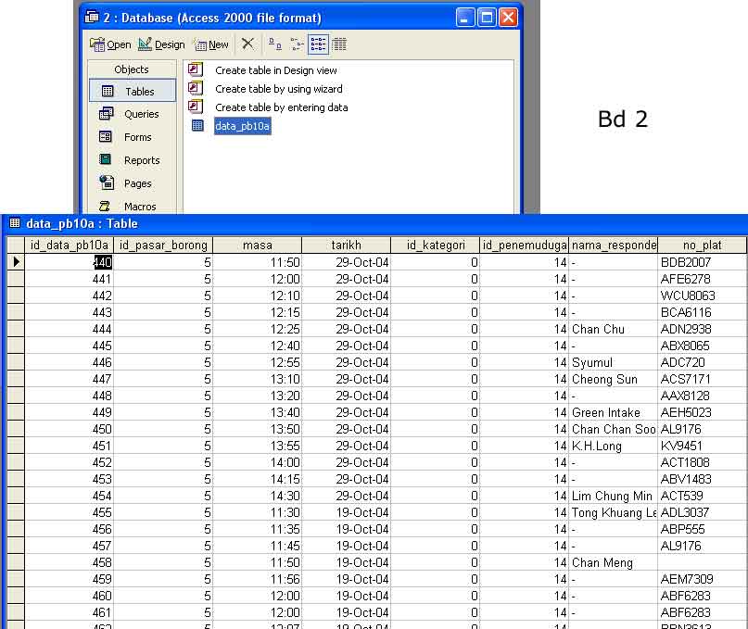Click Design view button in database toolbar
The width and height of the screenshot is (748, 629).
click(x=161, y=44)
